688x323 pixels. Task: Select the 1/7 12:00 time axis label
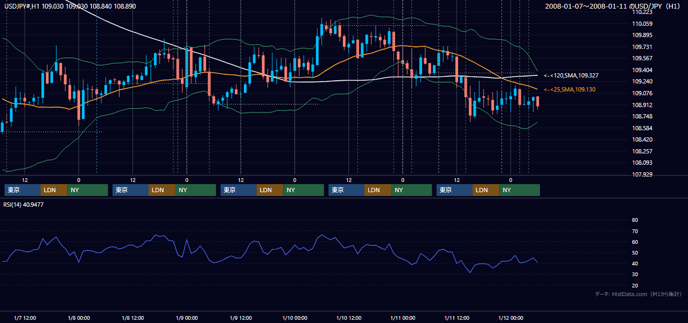(x=25, y=318)
